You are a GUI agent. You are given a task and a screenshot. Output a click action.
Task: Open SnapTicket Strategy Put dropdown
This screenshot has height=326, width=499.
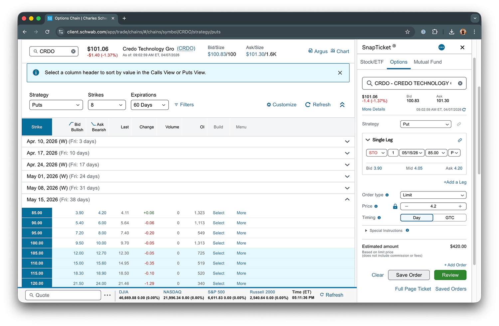tap(425, 124)
